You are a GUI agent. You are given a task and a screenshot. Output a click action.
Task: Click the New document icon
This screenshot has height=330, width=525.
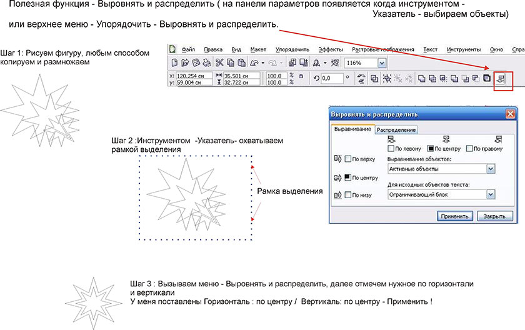(176, 63)
